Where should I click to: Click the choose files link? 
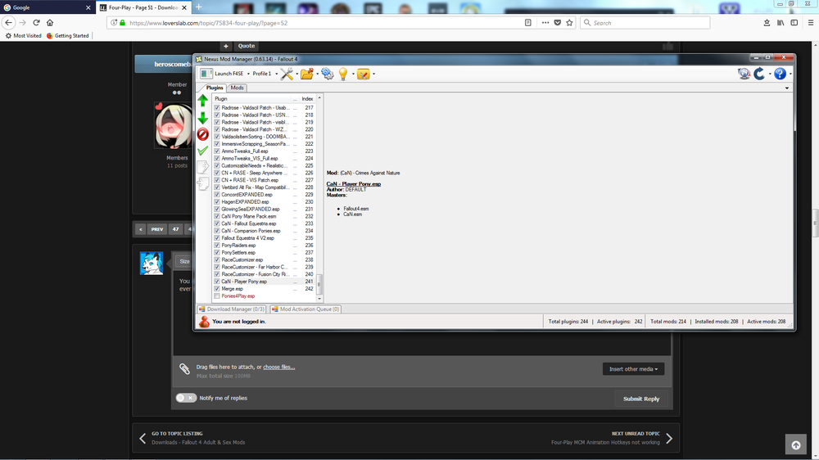click(x=279, y=367)
